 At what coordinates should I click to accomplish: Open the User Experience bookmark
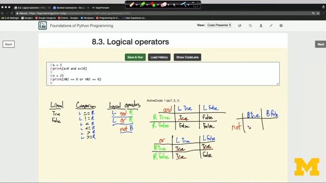coord(134,18)
